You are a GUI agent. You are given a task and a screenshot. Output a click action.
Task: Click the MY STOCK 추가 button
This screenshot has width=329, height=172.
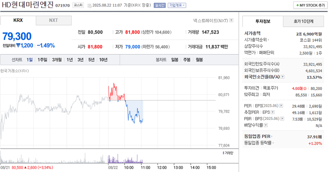point(310,5)
